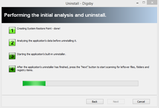Click the step 4 leftover scanning instructions
The image size is (159, 108).
(x=83, y=68)
